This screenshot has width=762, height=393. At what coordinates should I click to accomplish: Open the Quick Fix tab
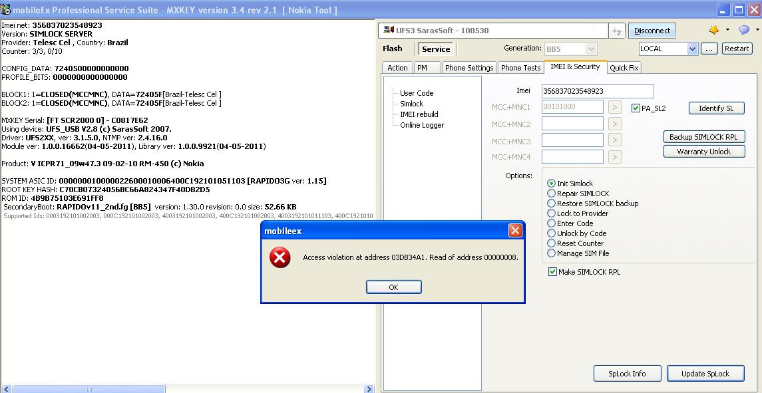[x=624, y=68]
